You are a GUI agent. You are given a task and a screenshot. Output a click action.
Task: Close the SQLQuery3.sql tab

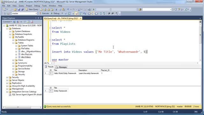tap(81, 18)
